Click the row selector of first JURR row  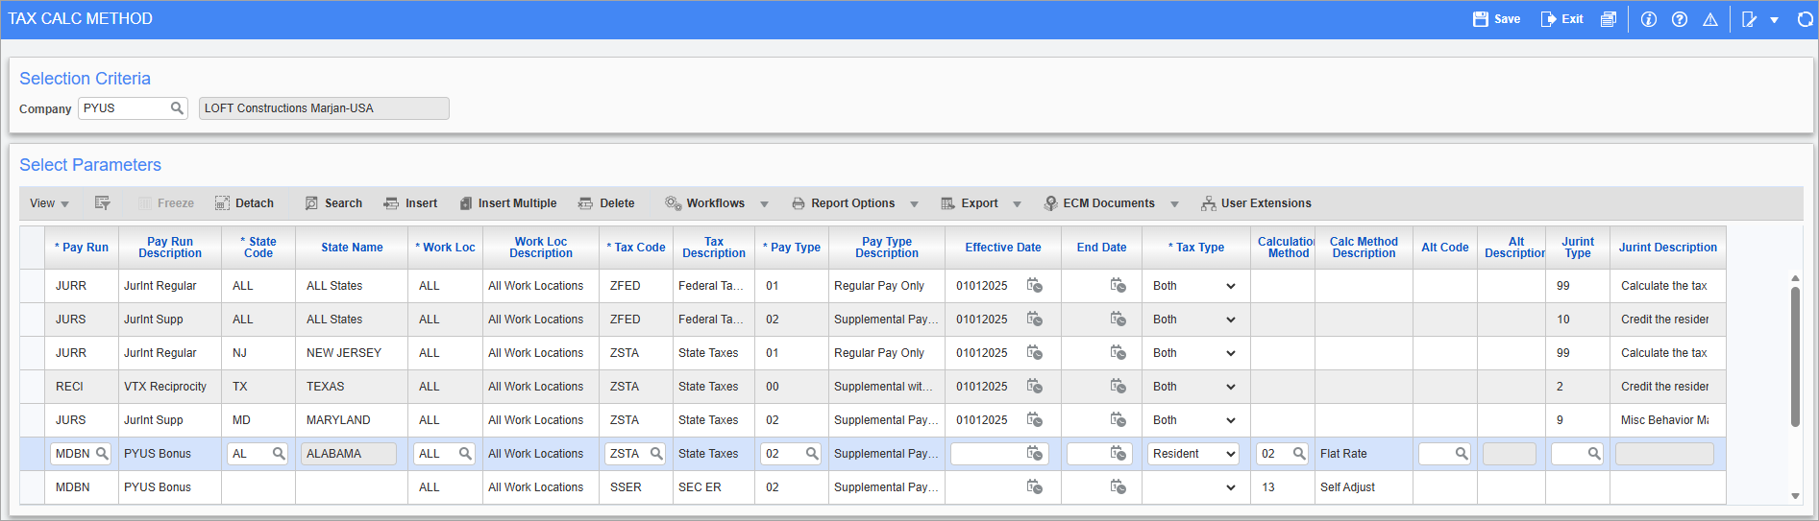click(x=32, y=286)
